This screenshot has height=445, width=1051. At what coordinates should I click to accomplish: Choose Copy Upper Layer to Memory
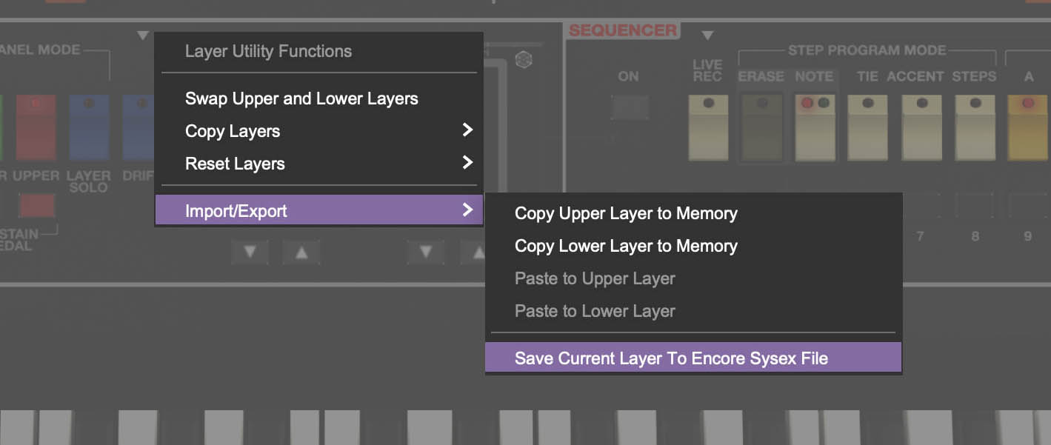[x=626, y=213]
